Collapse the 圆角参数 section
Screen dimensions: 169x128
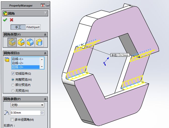[45, 99]
